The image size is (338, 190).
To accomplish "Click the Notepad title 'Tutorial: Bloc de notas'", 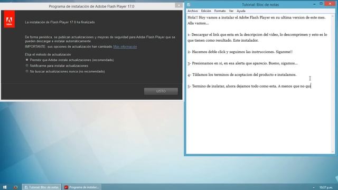I will click(260, 5).
